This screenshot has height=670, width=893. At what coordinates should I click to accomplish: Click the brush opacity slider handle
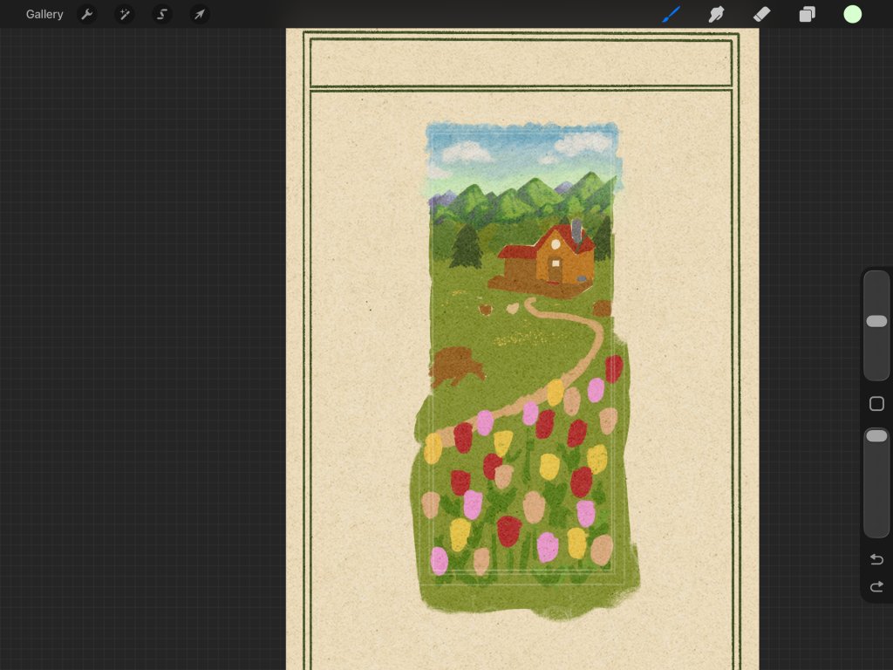pos(876,435)
